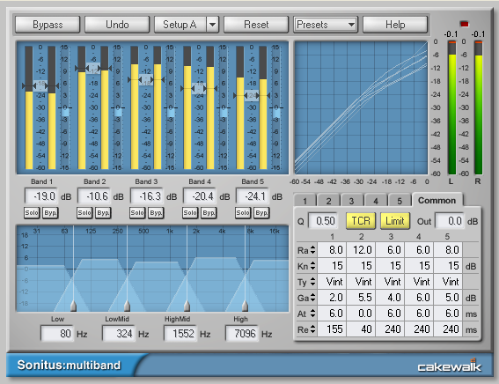The height and width of the screenshot is (384, 499).
Task: Bypass Band 1
Action: pos(50,212)
